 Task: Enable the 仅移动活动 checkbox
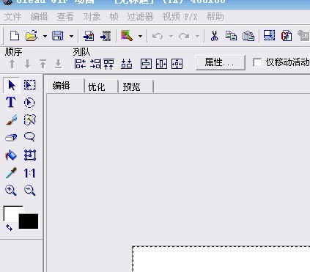tap(257, 62)
